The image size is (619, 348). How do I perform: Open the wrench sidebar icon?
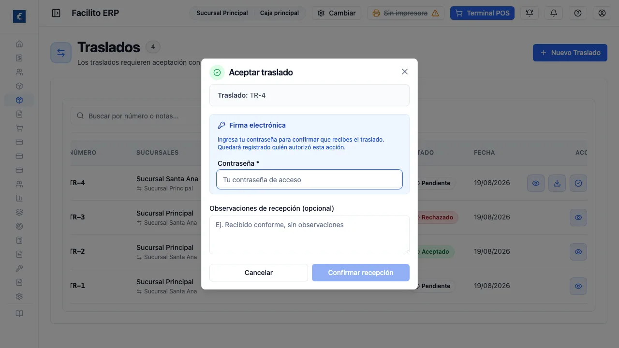(19, 268)
